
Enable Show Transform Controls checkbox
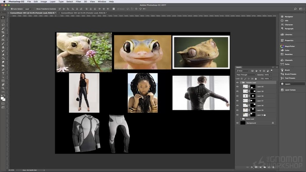[x=35, y=8]
